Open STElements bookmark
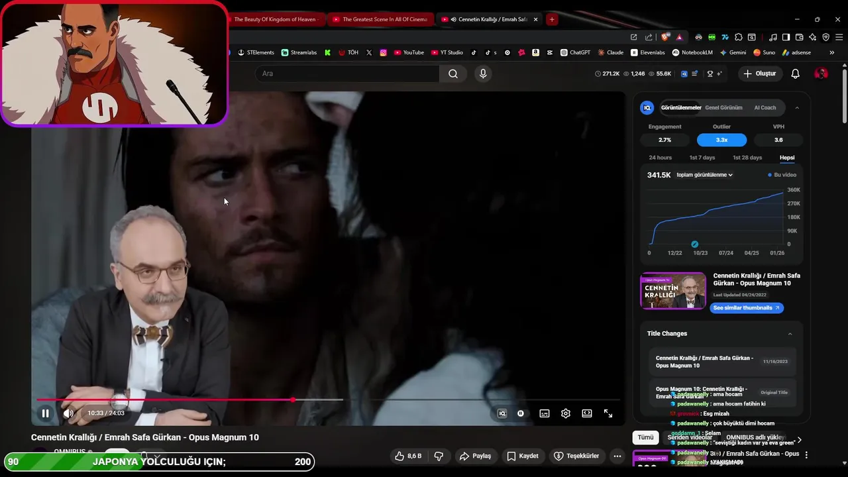The image size is (848, 477). point(256,52)
